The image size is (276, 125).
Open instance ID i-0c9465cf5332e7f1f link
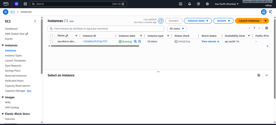[95, 41]
